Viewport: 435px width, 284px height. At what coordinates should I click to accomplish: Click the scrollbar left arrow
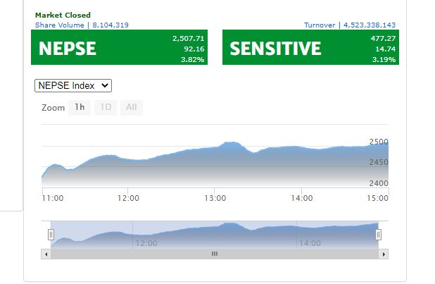coord(47,254)
